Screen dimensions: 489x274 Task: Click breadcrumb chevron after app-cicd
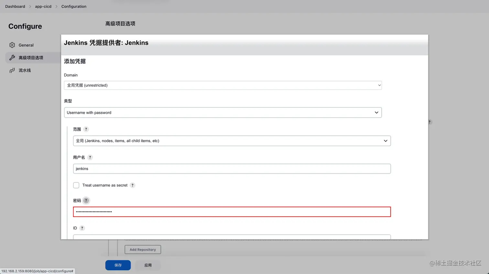pos(56,6)
